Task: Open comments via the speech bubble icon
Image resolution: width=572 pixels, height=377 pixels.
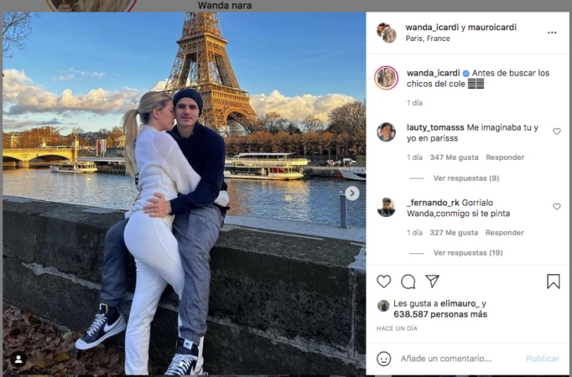Action: pyautogui.click(x=408, y=281)
